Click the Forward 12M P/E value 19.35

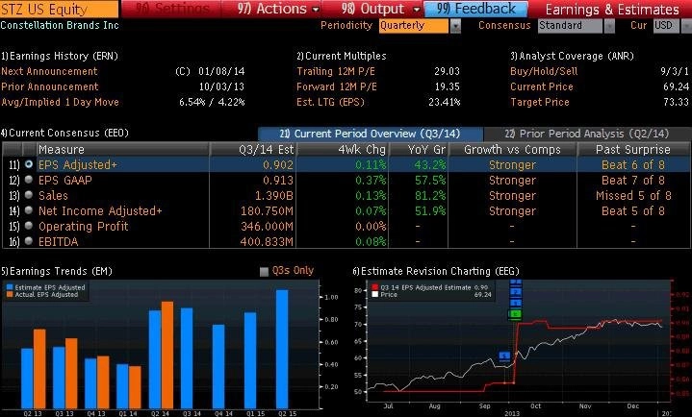[447, 86]
